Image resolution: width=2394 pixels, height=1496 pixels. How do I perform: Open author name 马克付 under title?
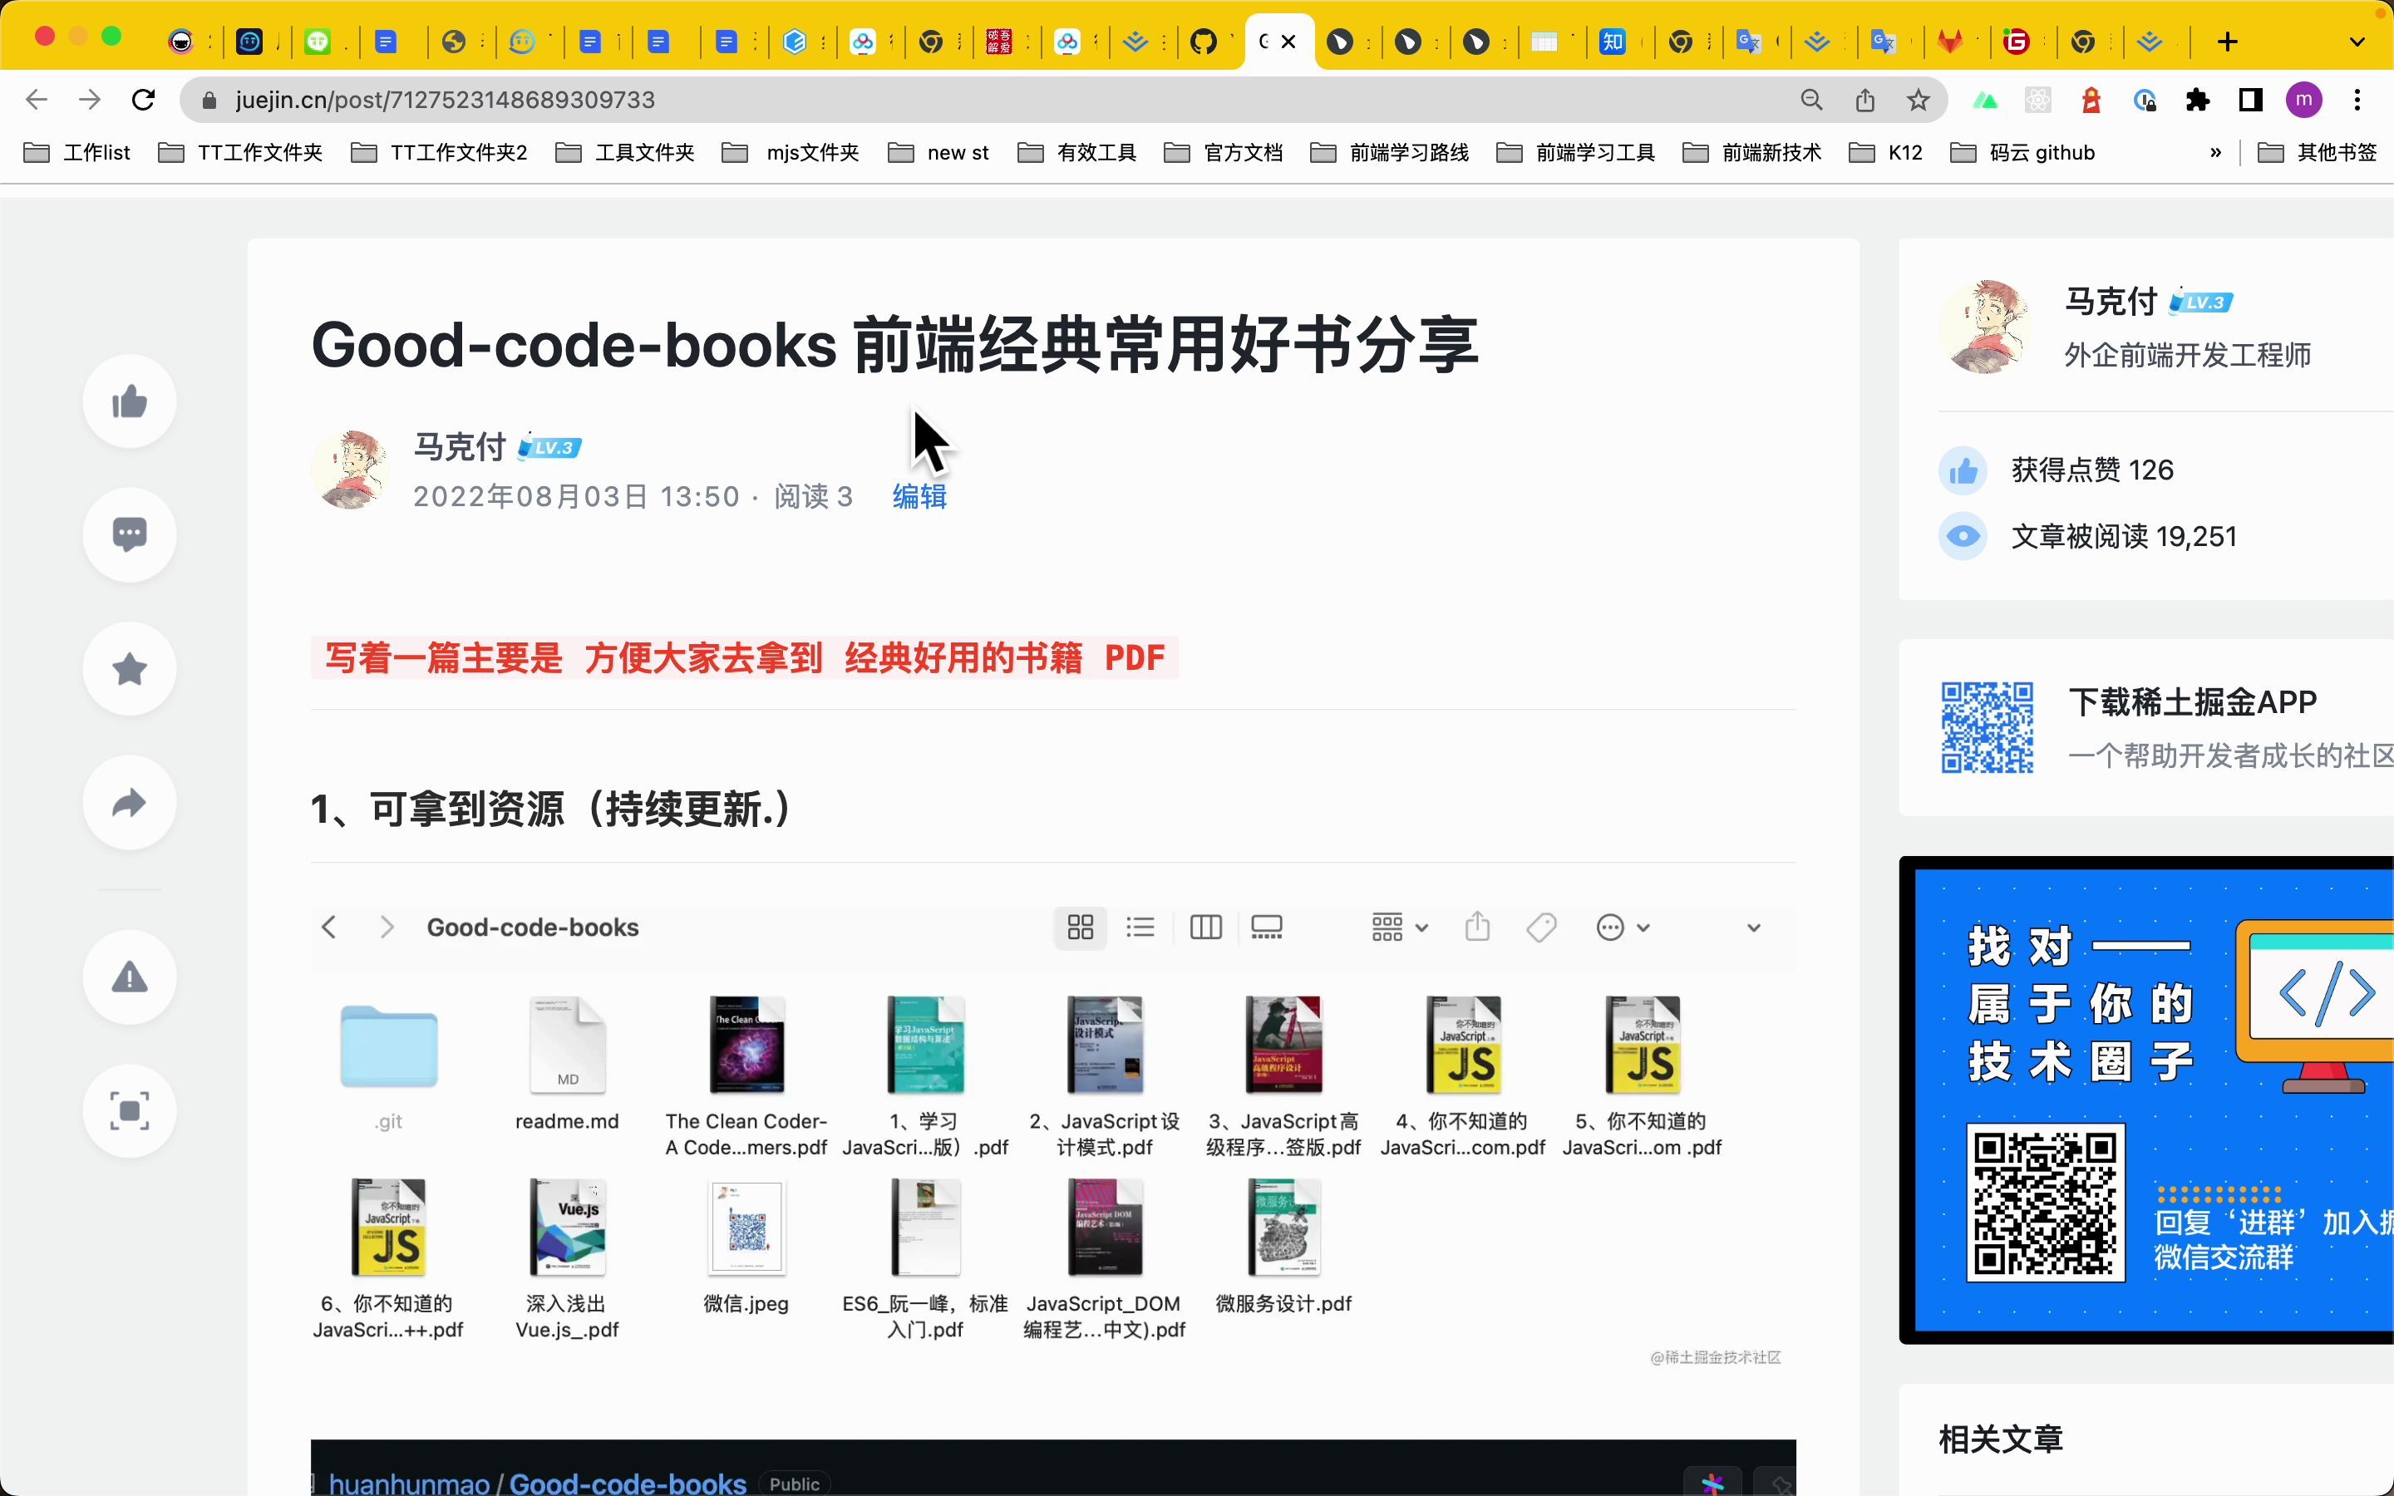pos(460,447)
